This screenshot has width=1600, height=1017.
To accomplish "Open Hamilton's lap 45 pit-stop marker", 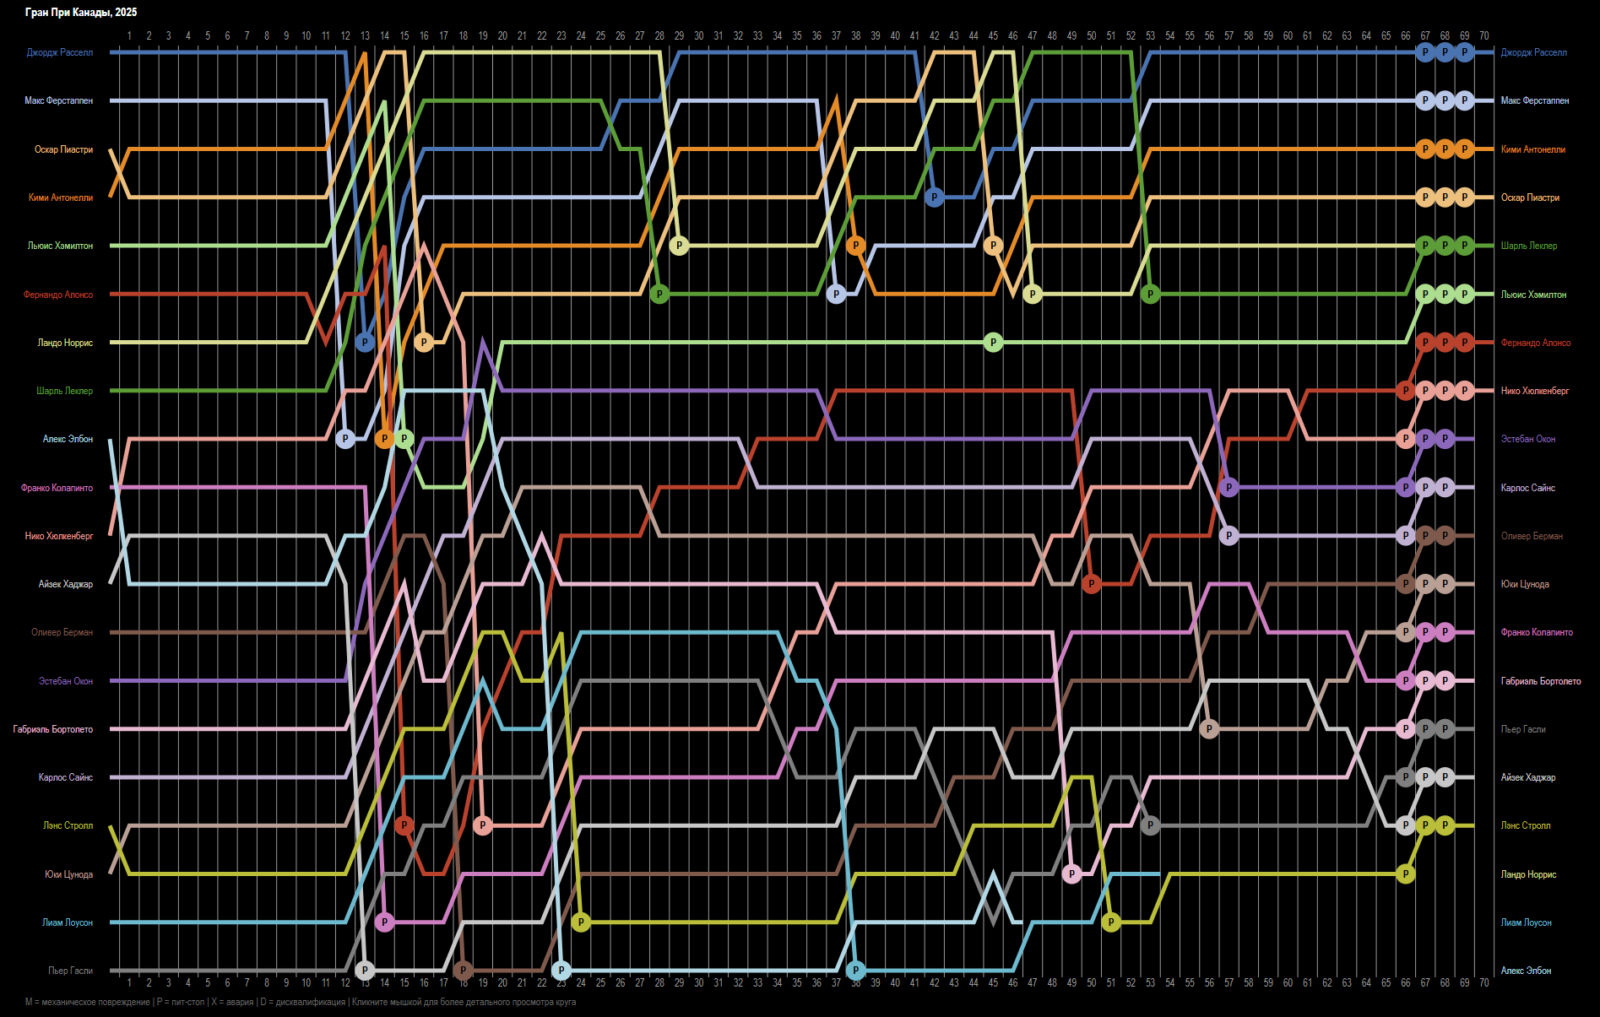I will (x=993, y=343).
